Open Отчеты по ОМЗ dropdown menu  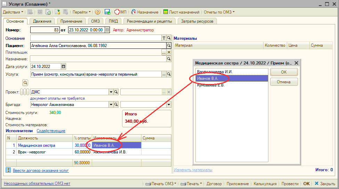(219, 12)
